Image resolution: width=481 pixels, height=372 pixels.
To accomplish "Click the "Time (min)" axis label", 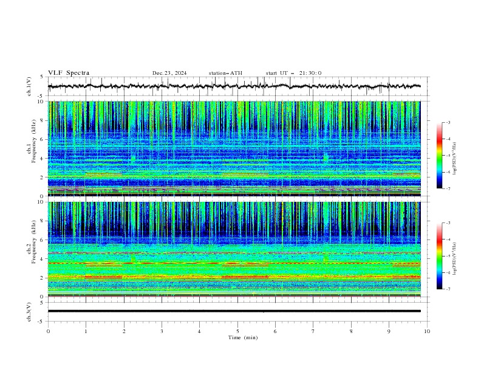I will (243, 337).
